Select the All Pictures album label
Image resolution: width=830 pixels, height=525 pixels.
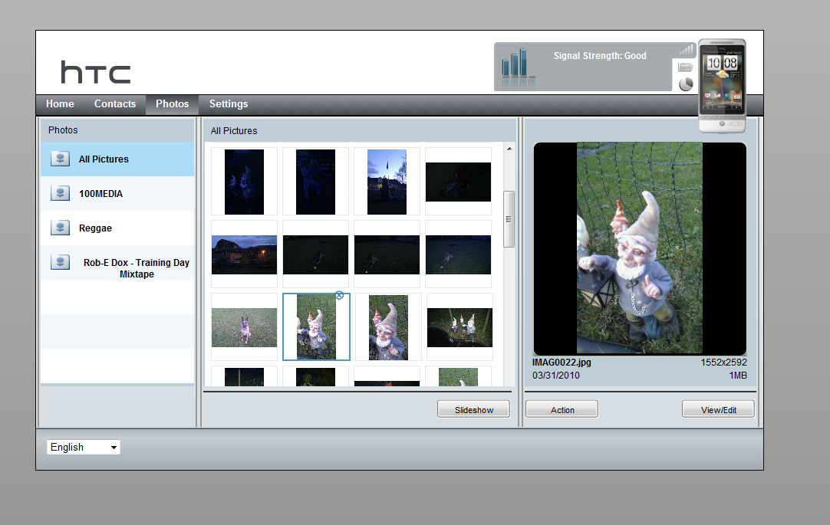click(104, 159)
